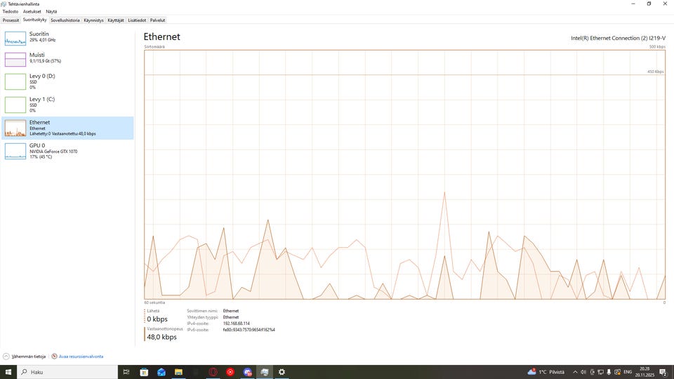Click the GPU 0 mini graph thumbnail
Viewport: 674px width, 379px height.
(x=15, y=151)
